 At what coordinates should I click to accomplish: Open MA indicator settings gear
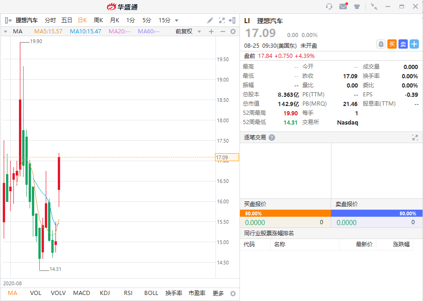tap(233, 31)
